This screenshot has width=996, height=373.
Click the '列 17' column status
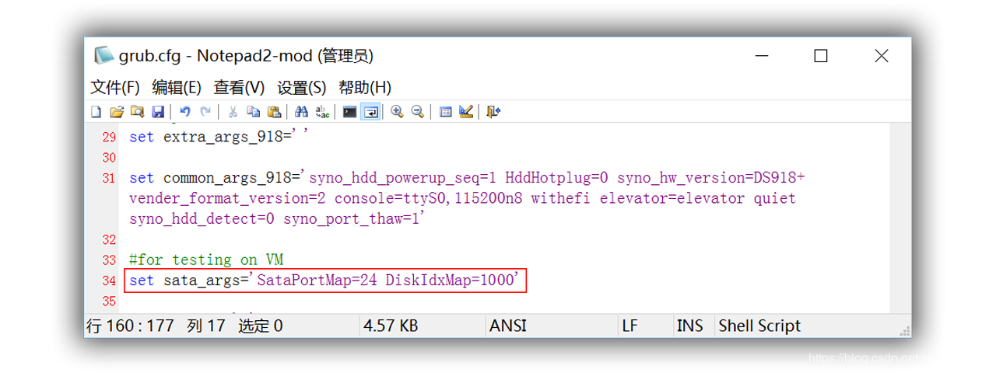click(x=206, y=326)
